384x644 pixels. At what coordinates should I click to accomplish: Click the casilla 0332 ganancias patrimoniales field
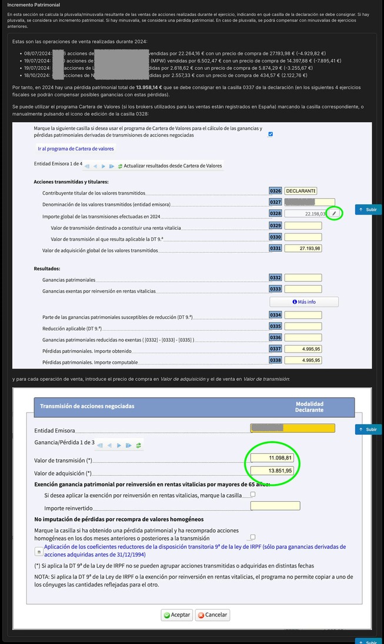coord(303,278)
